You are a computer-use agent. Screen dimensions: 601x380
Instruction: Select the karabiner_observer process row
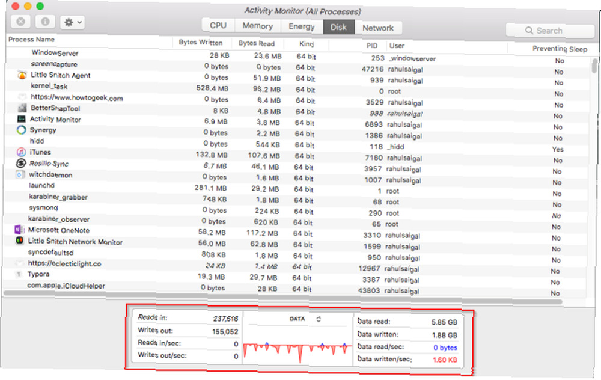(295, 222)
